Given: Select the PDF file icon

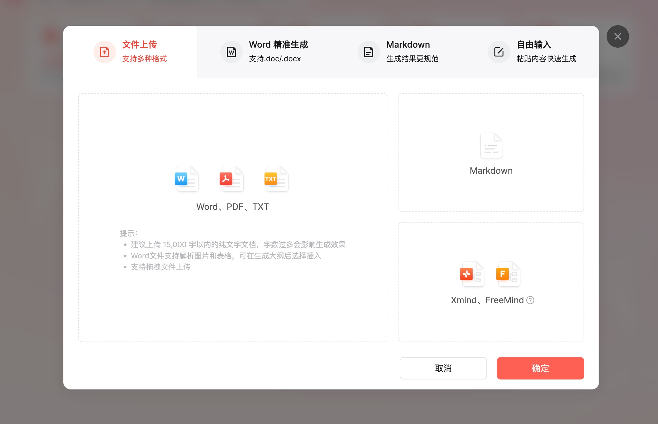Looking at the screenshot, I should tap(231, 179).
